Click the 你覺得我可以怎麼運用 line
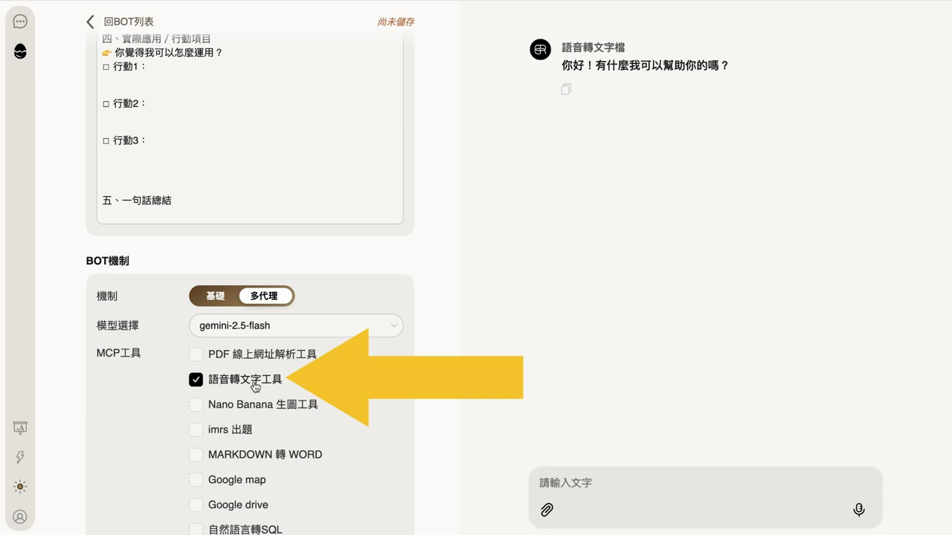The height and width of the screenshot is (535, 952). [x=162, y=53]
